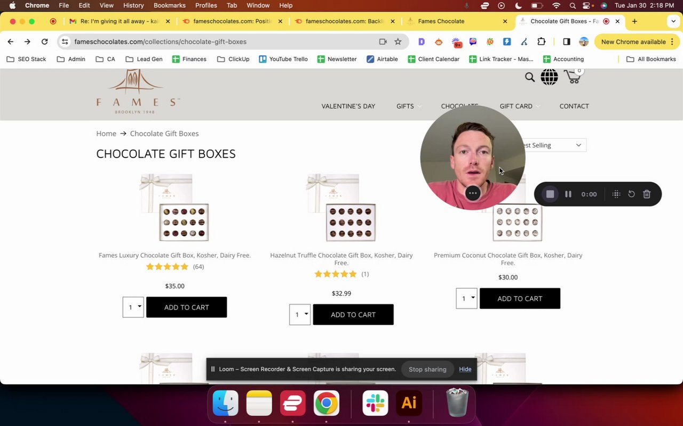Open the Link Tracker bookmark
Screen dimensions: 683x426
pyautogui.click(x=501, y=59)
